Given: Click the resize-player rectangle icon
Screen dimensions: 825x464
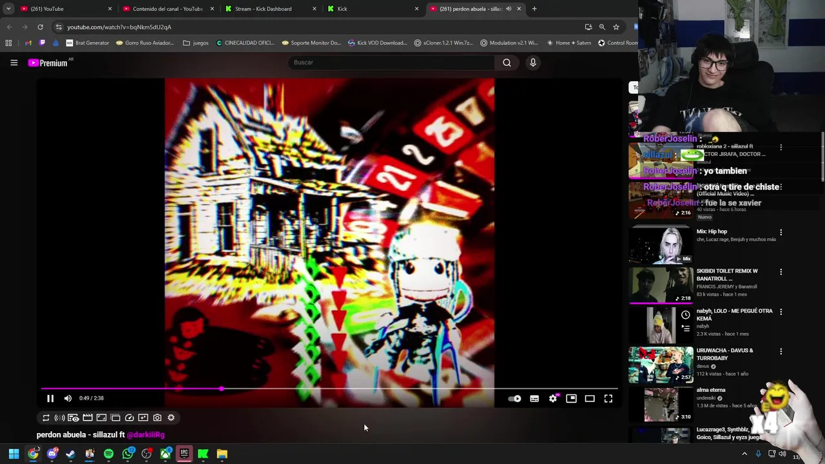Looking at the screenshot, I should pyautogui.click(x=101, y=418).
